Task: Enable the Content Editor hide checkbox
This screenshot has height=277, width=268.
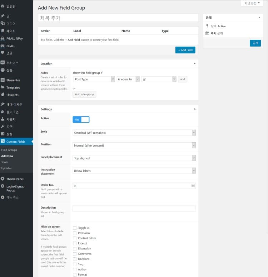Action: (x=75, y=238)
